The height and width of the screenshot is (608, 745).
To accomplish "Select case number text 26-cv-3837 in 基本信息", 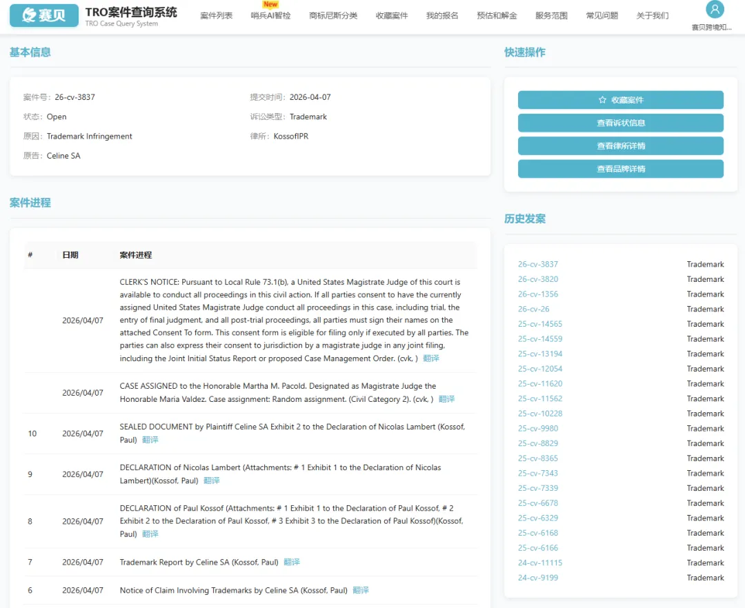I will [74, 97].
